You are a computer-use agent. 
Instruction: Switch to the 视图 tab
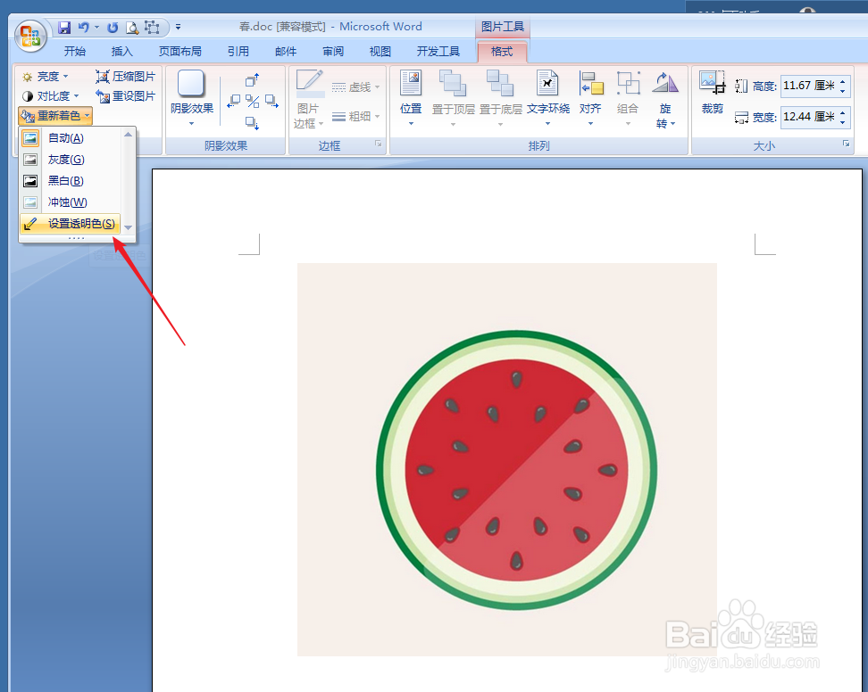tap(380, 52)
